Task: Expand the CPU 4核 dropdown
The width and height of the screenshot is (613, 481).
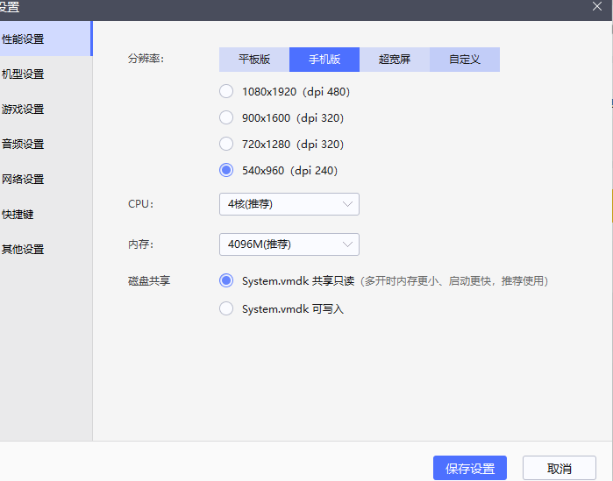Action: coord(289,204)
